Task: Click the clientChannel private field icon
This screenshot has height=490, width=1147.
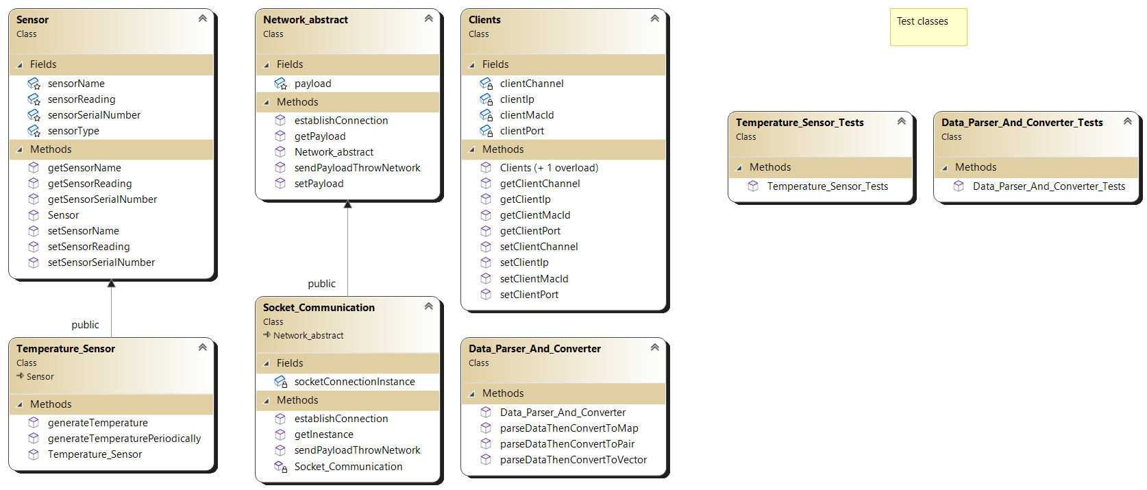Action: (486, 84)
